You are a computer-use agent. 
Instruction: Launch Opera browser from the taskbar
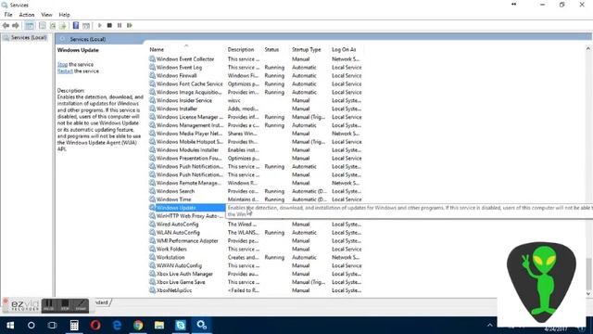pos(95,325)
